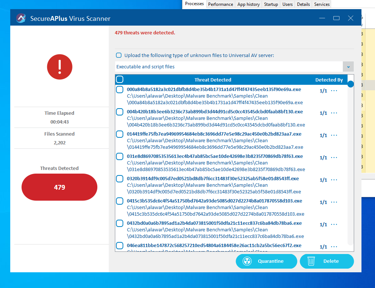
Task: Check the box for 0432bd0a0a6b7895 threat
Action: pyautogui.click(x=120, y=223)
